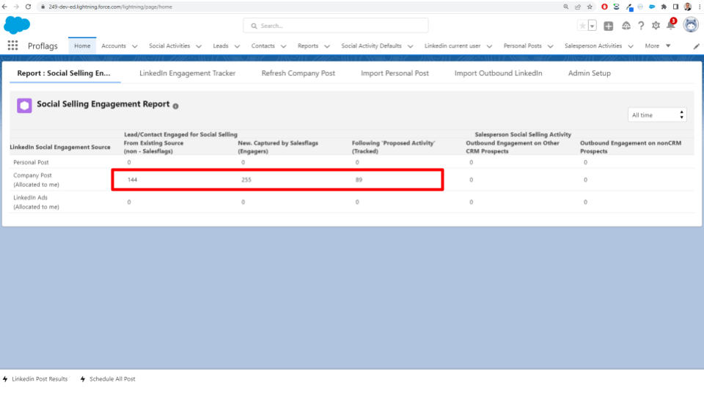The width and height of the screenshot is (704, 396).
Task: Bookmark this page with the star icon
Action: click(x=590, y=7)
